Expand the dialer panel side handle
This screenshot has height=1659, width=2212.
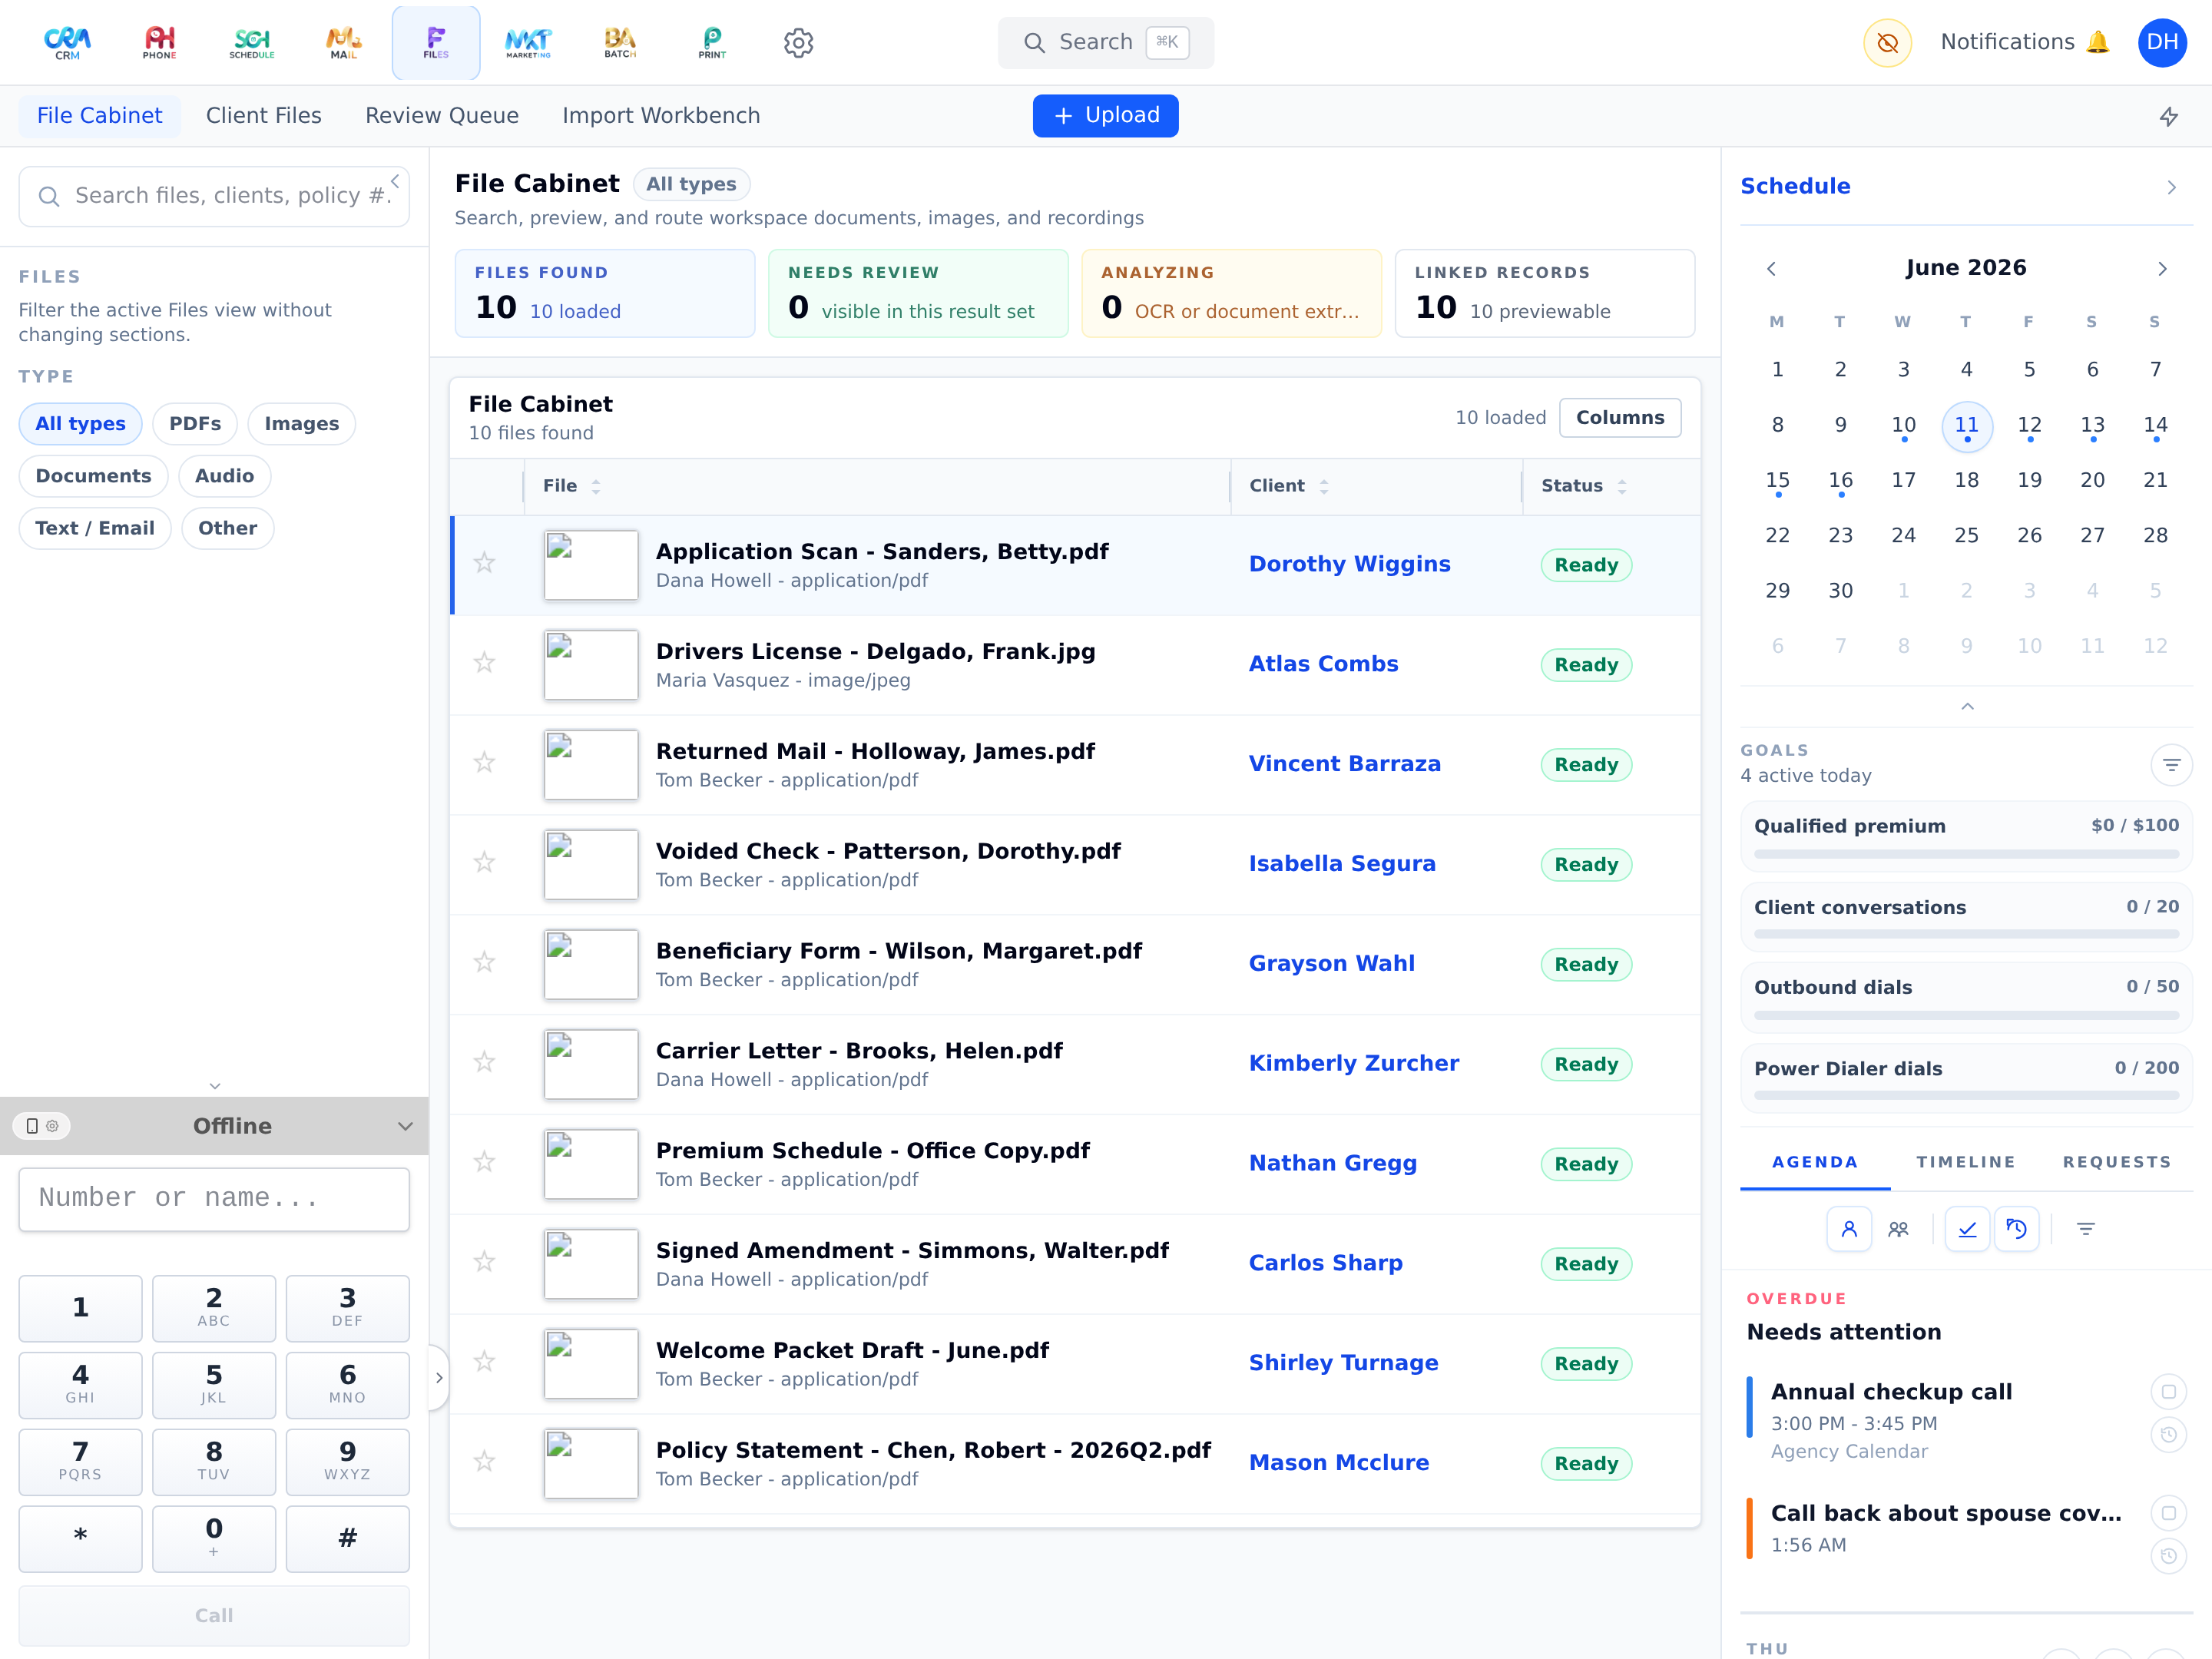(438, 1378)
